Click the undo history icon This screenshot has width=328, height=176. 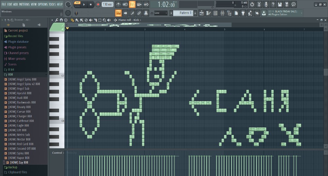[252, 4]
